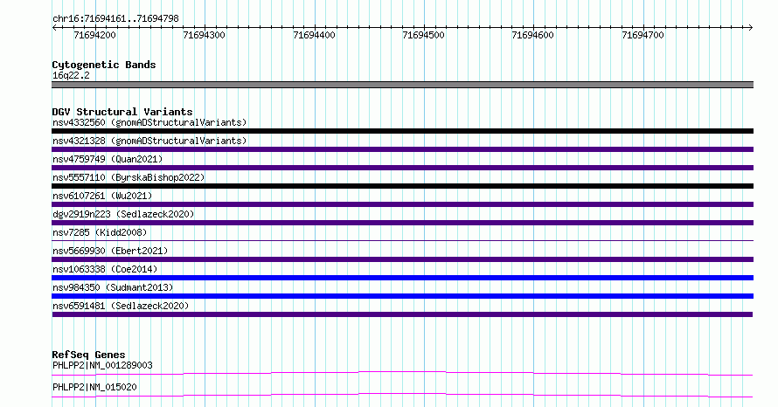Open the RefSeq Genes track title
Image resolution: width=778 pixels, height=407 pixels.
coord(88,355)
